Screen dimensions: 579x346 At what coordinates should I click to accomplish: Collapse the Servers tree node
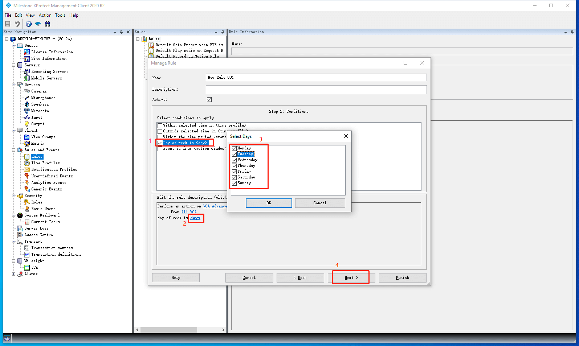tap(13, 65)
